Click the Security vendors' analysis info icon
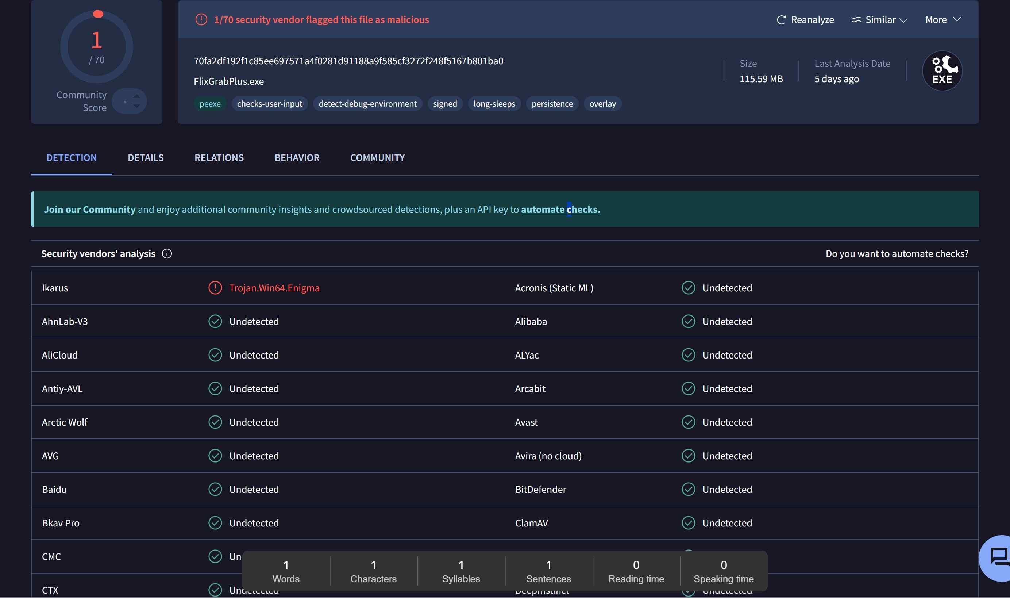This screenshot has height=598, width=1010. 167,254
